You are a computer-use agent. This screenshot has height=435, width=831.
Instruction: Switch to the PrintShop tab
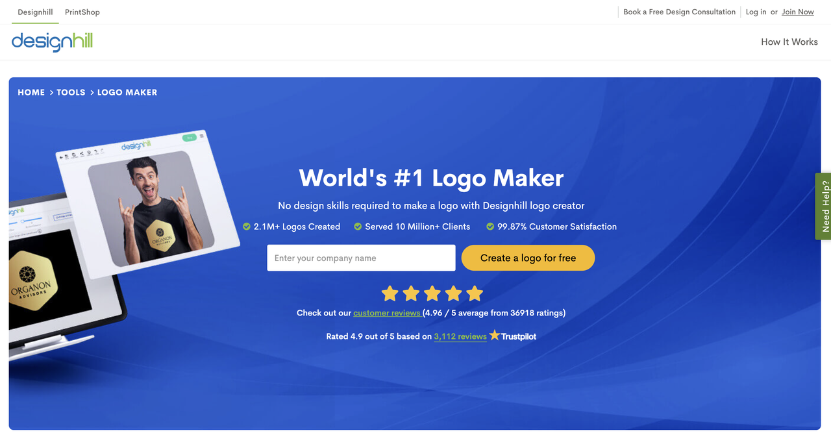pyautogui.click(x=82, y=12)
